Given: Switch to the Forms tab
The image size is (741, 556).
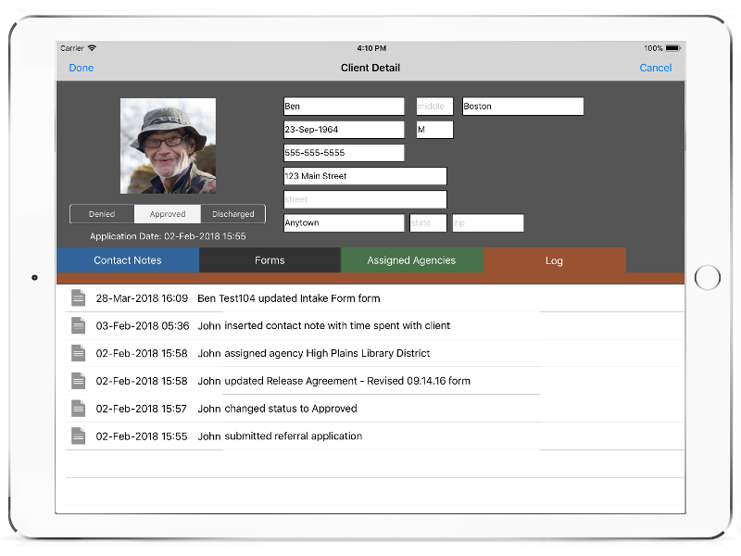Looking at the screenshot, I should coord(270,260).
